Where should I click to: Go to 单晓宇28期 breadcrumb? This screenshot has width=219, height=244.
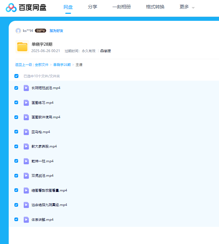tap(62, 65)
